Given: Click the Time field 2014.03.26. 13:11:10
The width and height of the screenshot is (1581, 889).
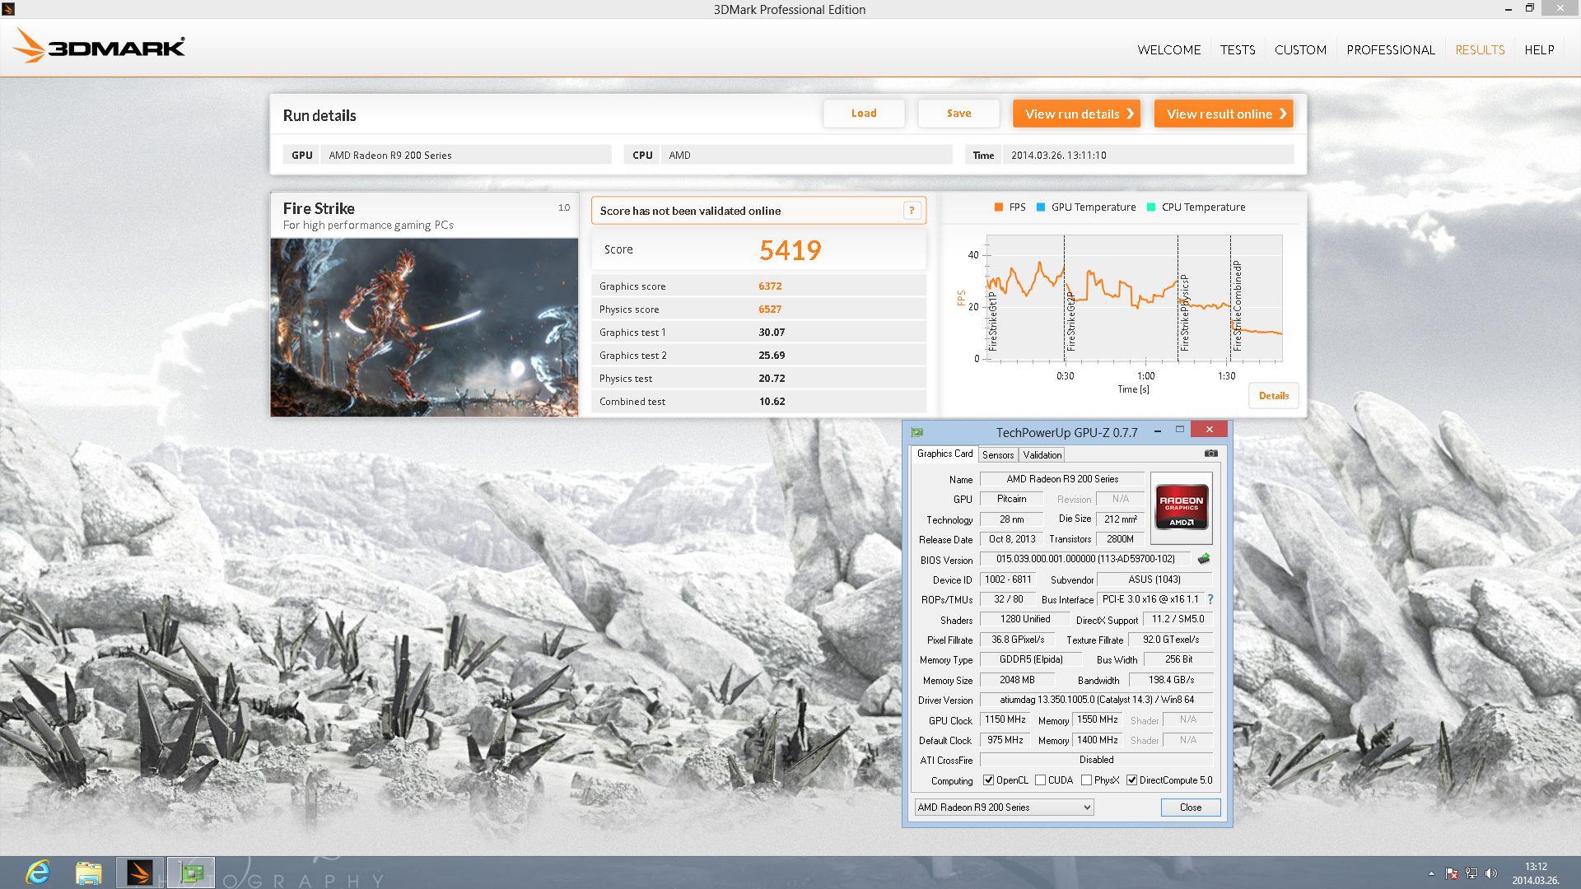Looking at the screenshot, I should click(x=1148, y=155).
